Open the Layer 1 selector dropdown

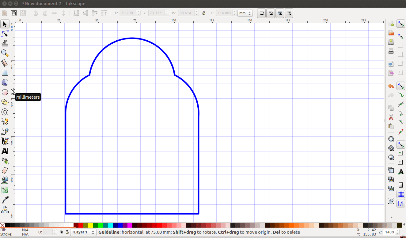(83, 232)
